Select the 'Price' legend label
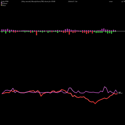 pyautogui.click(x=4, y=5)
